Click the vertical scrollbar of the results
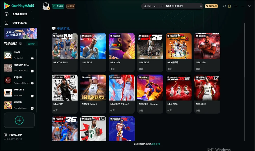This screenshot has height=151, width=255. (x=245, y=82)
